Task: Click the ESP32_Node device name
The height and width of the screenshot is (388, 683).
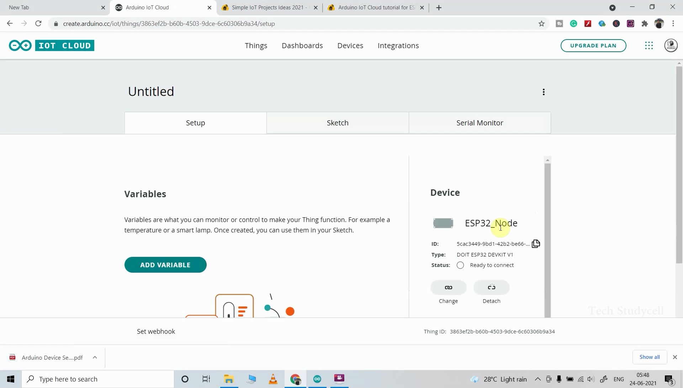Action: [491, 223]
